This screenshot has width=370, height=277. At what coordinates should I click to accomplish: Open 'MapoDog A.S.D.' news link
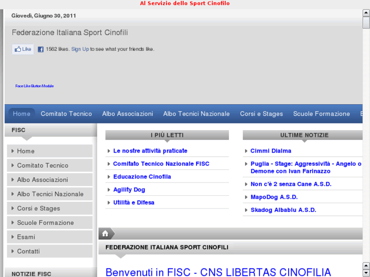274,197
